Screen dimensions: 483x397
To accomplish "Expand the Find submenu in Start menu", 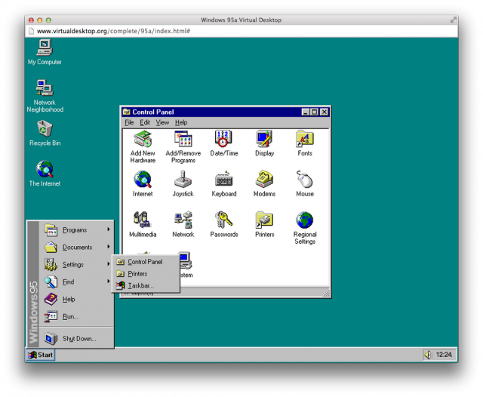I will [x=69, y=282].
